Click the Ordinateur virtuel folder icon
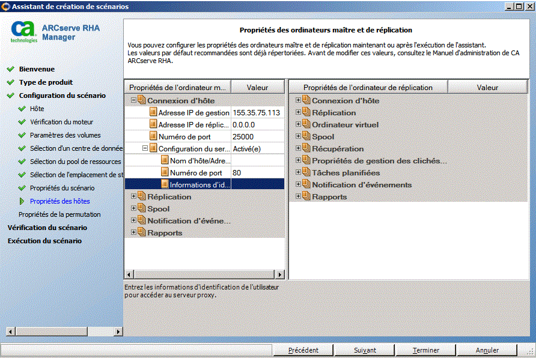Viewport: 536px width, 358px height. 306,124
